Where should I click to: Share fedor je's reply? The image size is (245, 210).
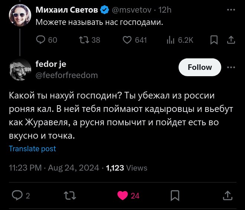(x=227, y=195)
